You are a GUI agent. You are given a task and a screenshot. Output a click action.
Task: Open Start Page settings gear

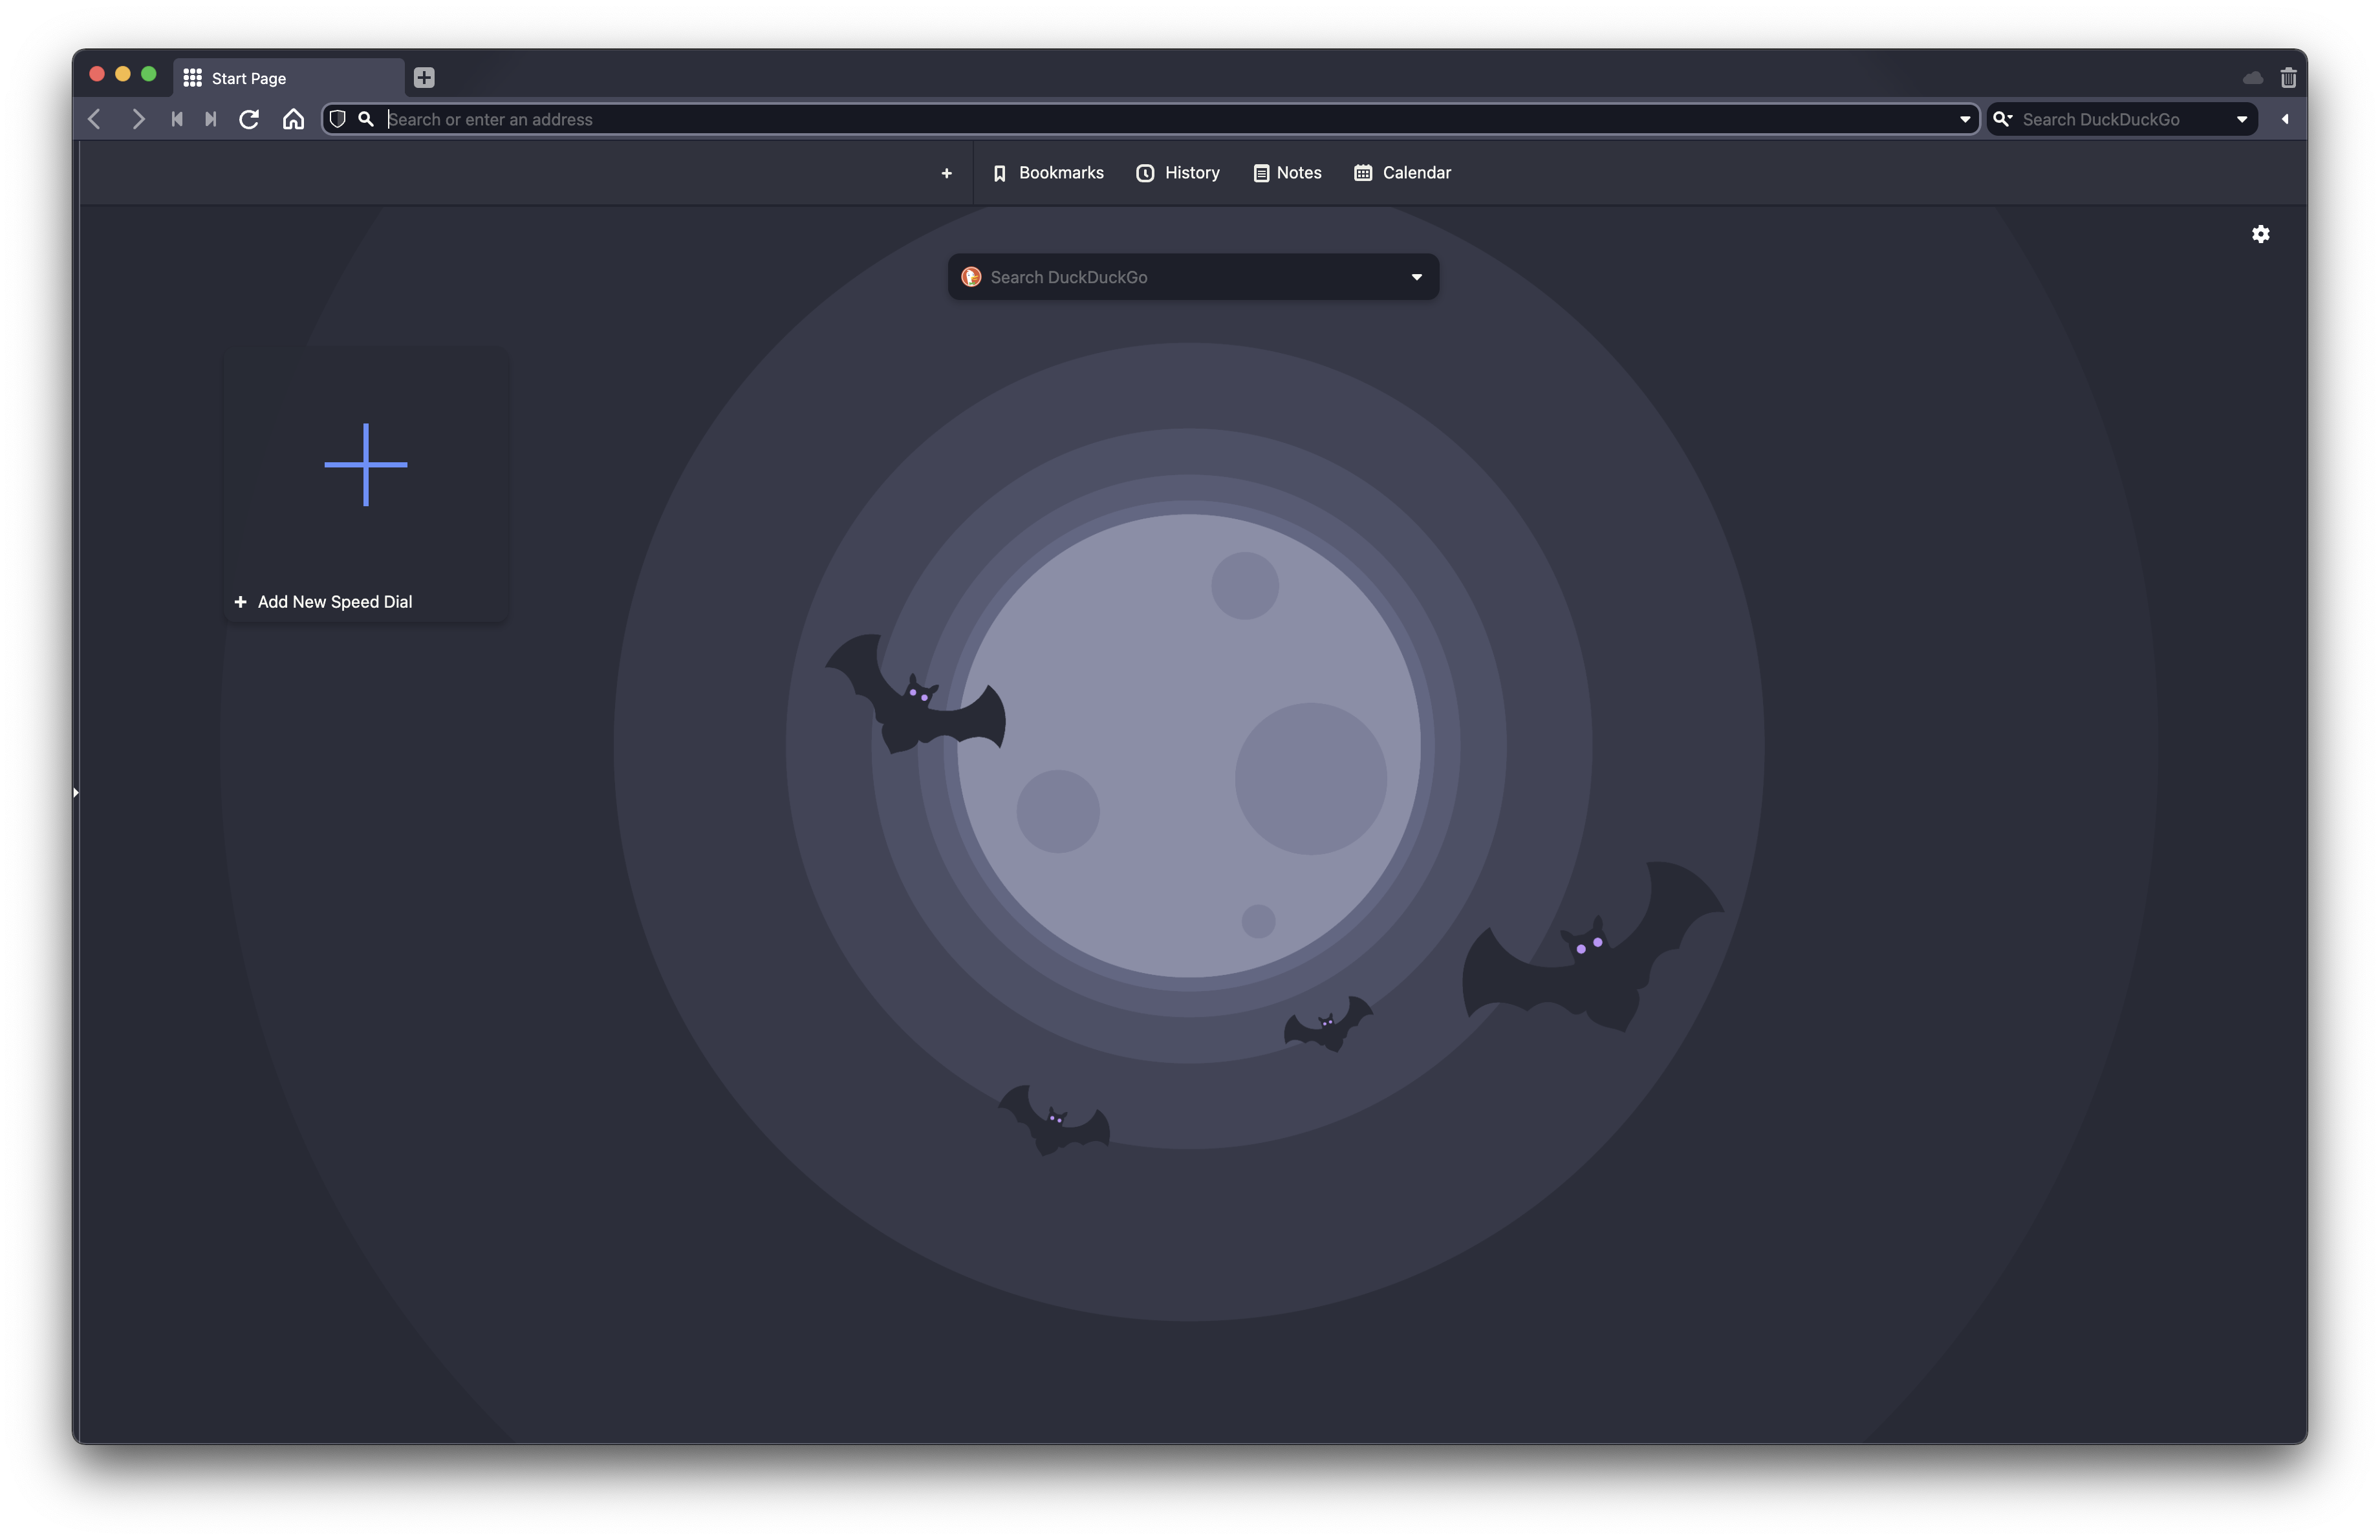tap(2260, 234)
